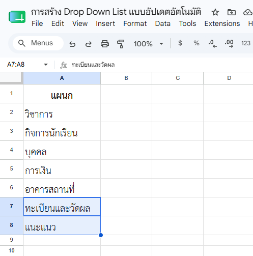Open the Format menu
The width and height of the screenshot is (253, 256).
coord(135,23)
